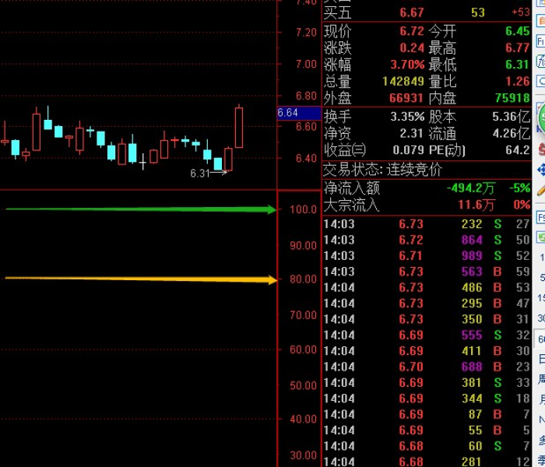
Task: Click the green horizontal arrow line at 100.0
Action: coord(140,209)
